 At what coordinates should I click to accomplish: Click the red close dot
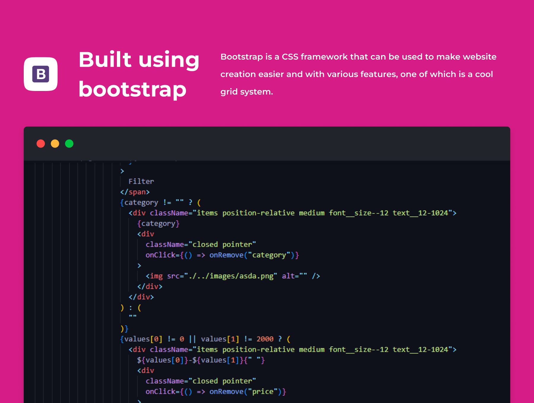click(x=41, y=144)
